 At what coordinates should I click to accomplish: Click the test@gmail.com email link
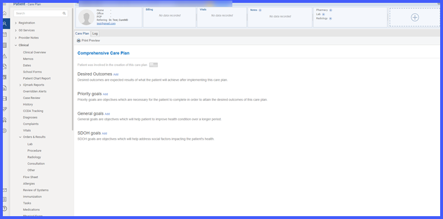[x=106, y=23]
